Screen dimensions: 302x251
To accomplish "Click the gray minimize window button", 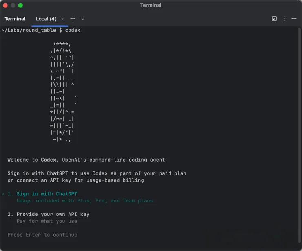I will (13, 5).
